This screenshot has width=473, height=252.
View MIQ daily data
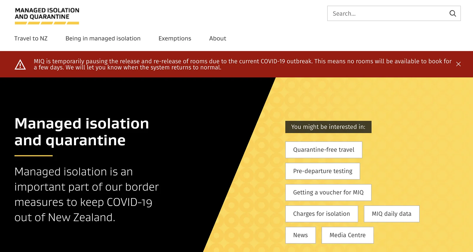[x=391, y=214]
